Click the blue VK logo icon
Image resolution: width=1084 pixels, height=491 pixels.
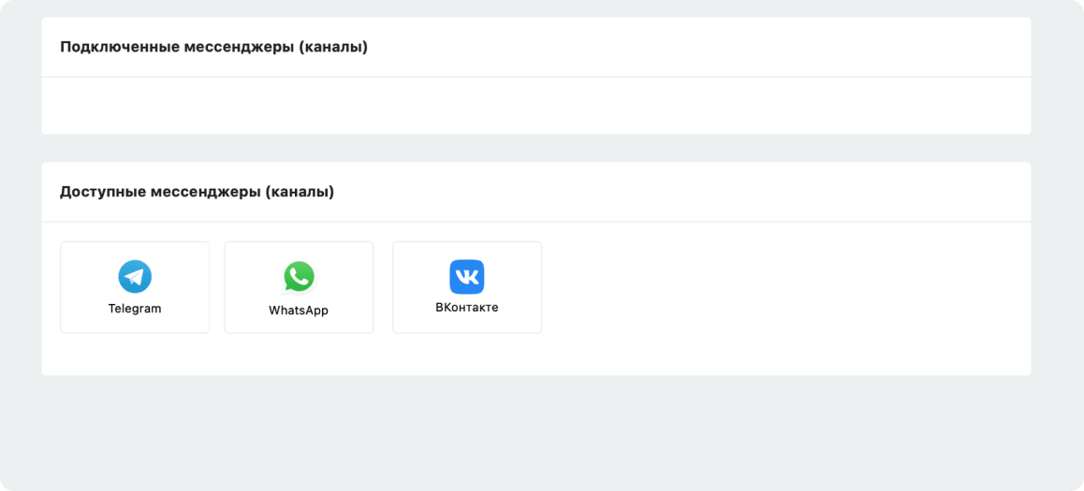[467, 277]
